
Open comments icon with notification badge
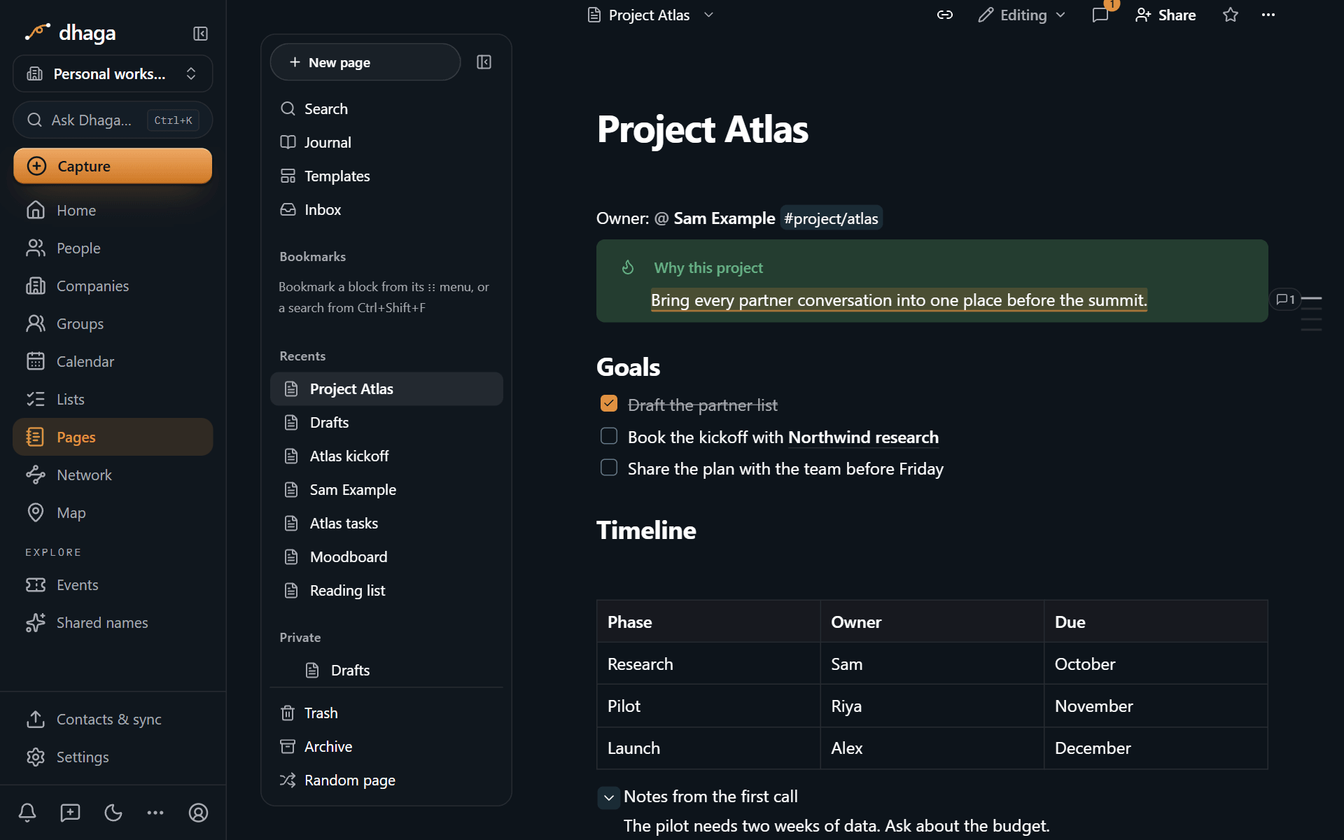coord(1100,15)
